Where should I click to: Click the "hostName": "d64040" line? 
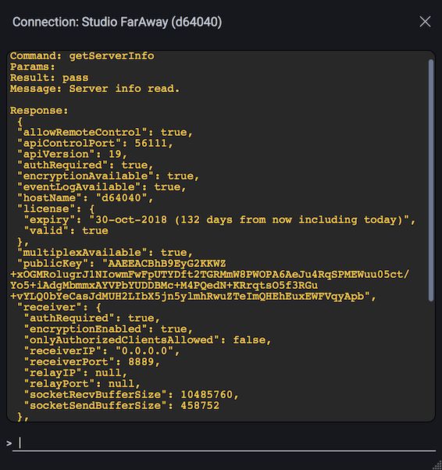[x=85, y=198]
